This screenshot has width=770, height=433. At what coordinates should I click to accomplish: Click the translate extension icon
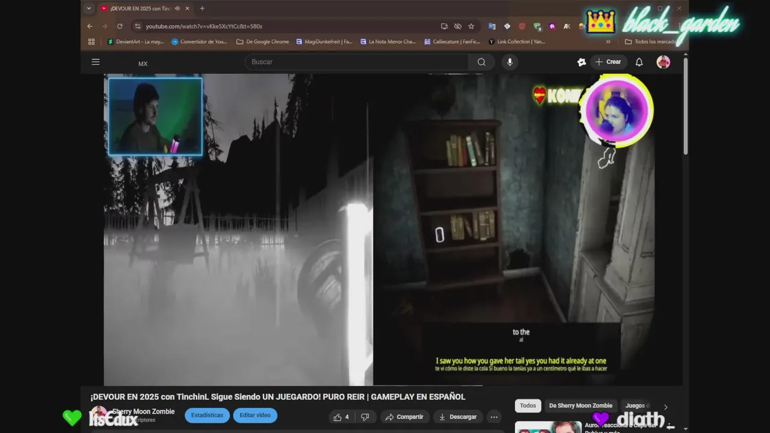click(492, 26)
